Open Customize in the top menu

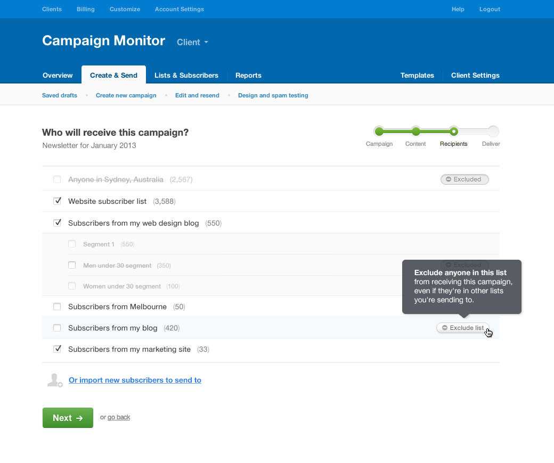point(125,9)
